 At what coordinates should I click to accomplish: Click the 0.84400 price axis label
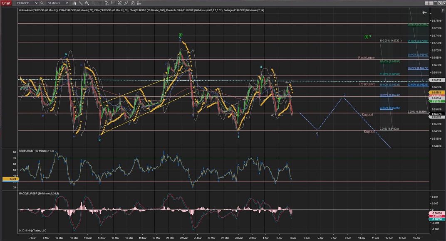pyautogui.click(x=436, y=146)
